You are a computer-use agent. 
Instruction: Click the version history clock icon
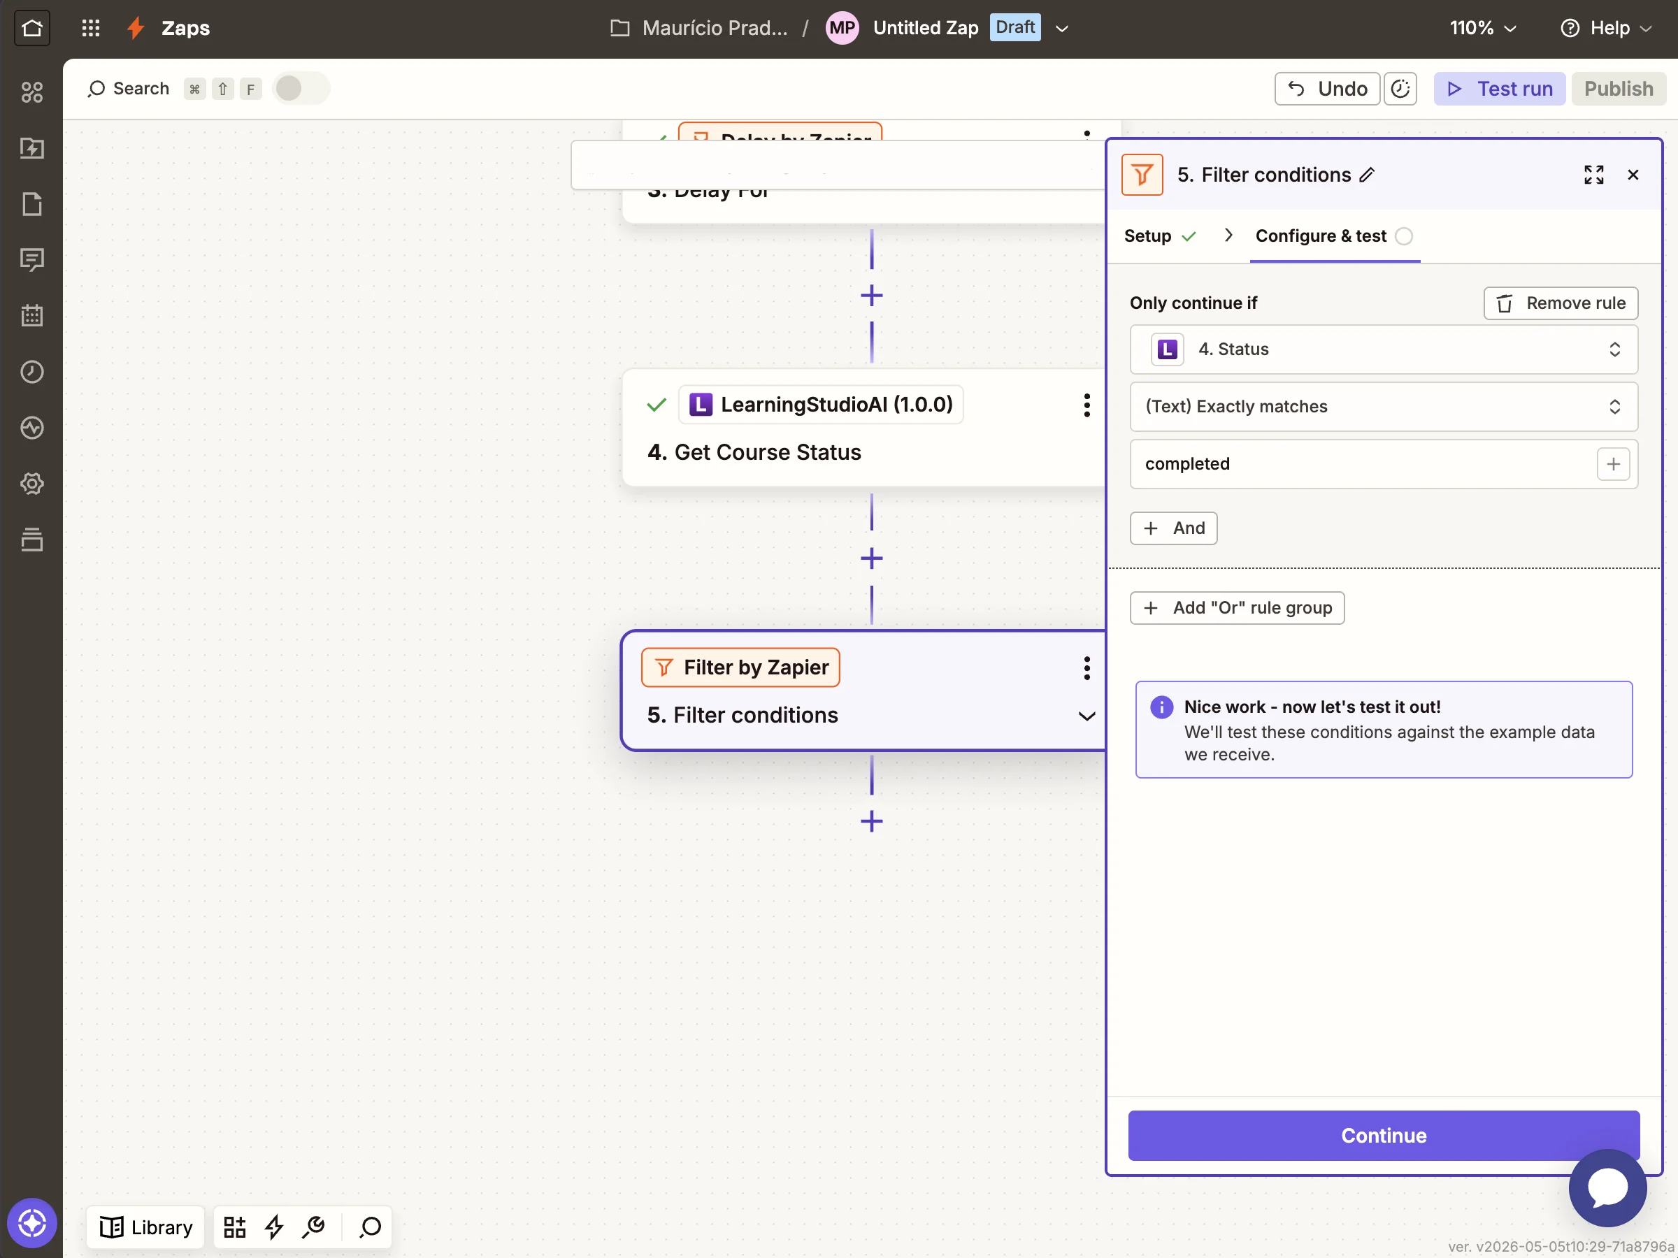coord(1400,89)
